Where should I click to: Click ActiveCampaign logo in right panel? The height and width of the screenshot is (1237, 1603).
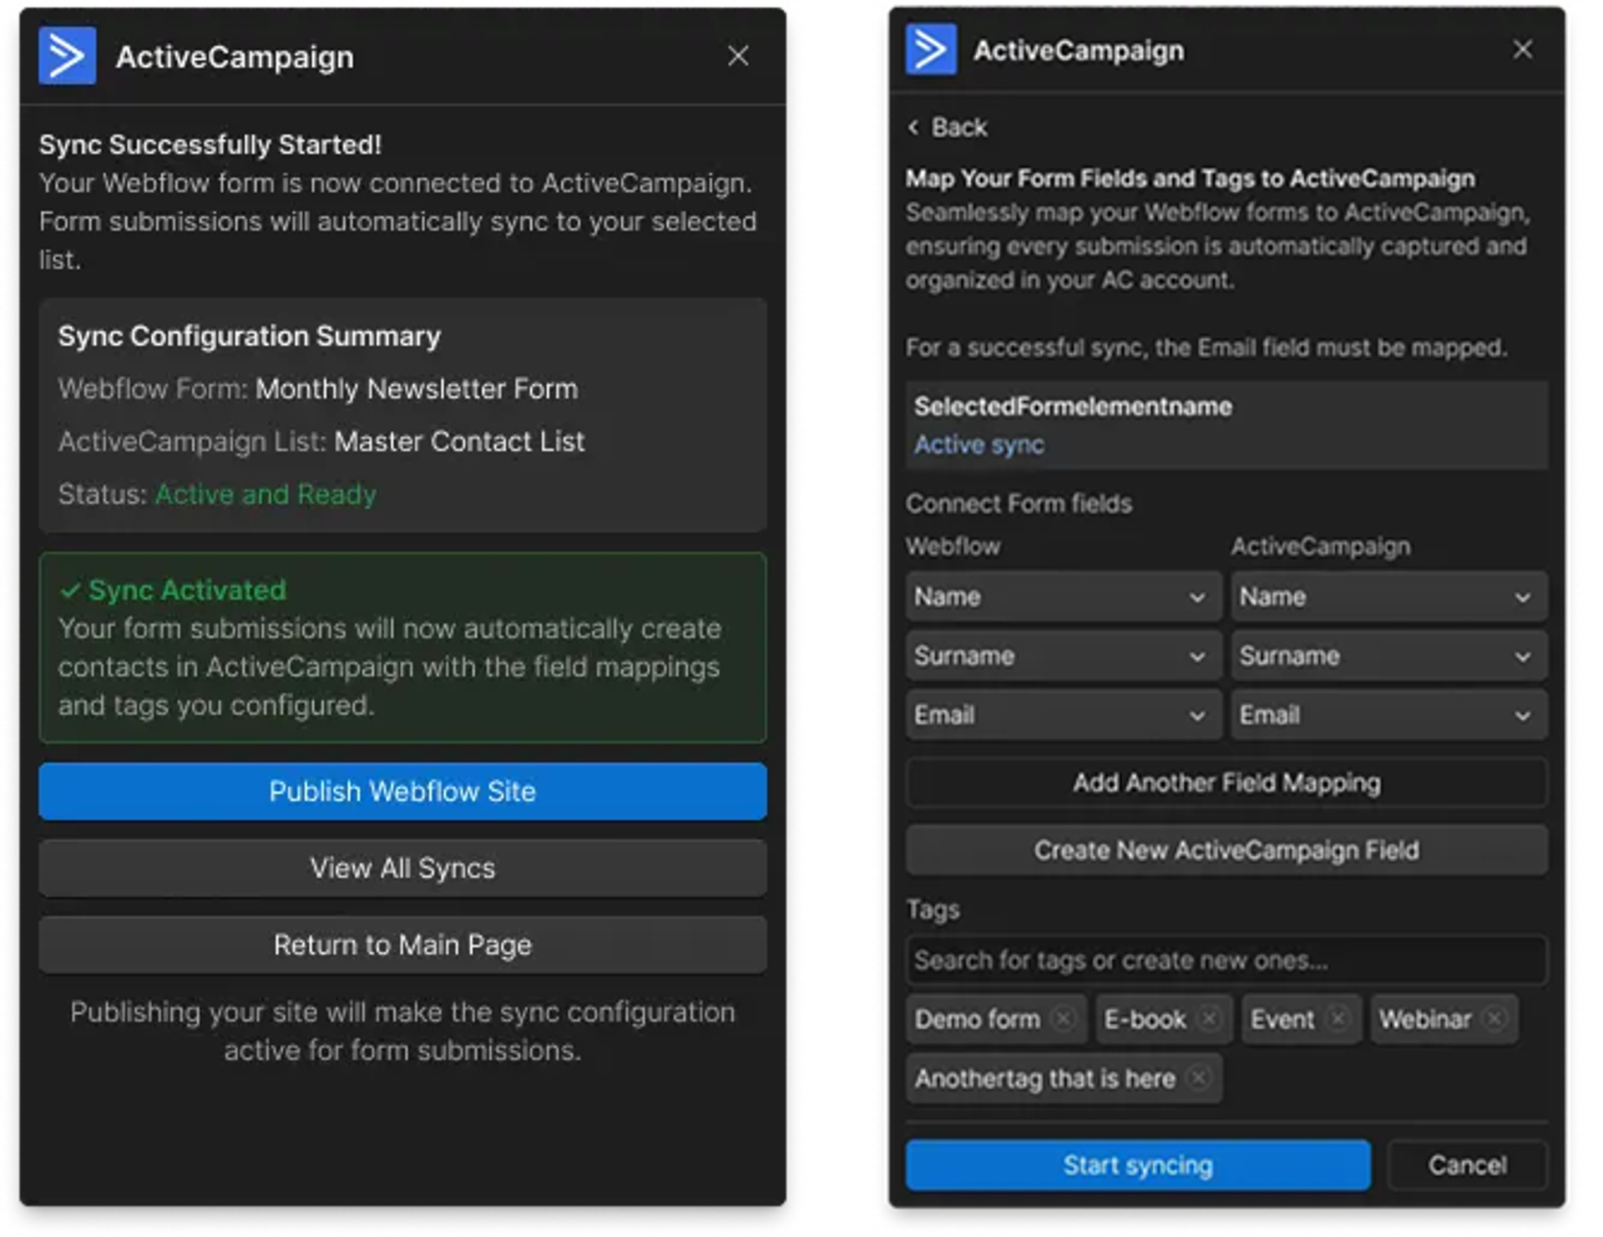click(931, 50)
